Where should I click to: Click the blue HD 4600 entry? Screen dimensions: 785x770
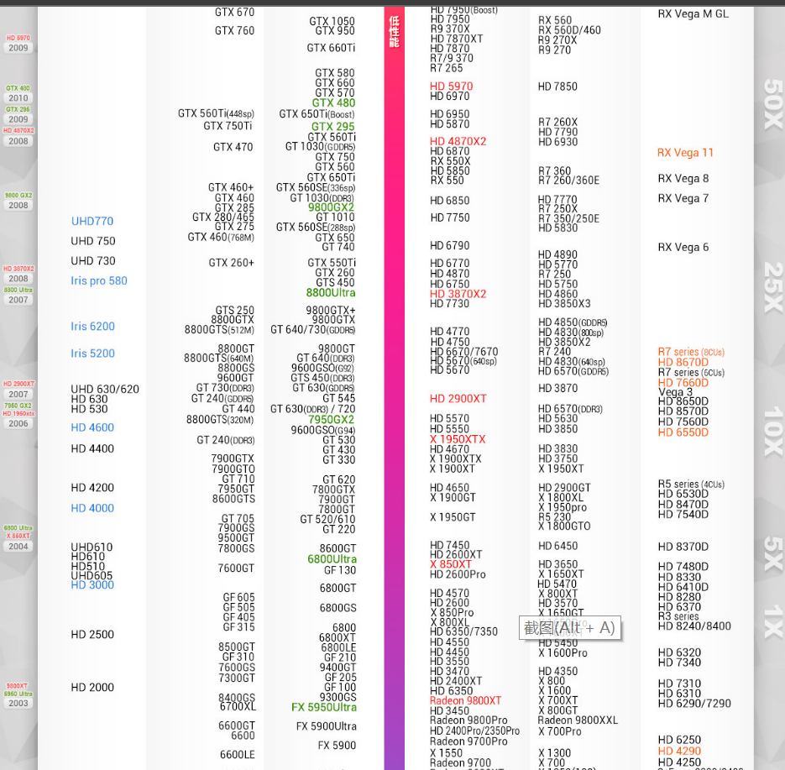pyautogui.click(x=92, y=427)
